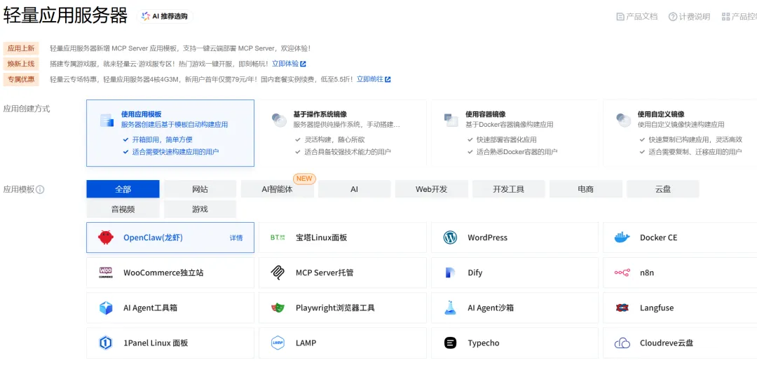The height and width of the screenshot is (365, 757).
Task: Click the 焕新上线 announcement tag
Action: click(x=21, y=64)
